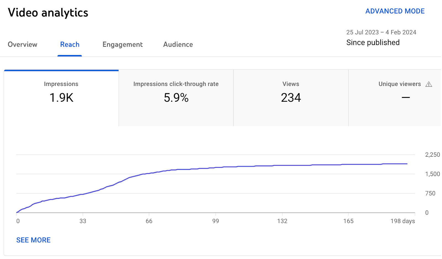Open the Since published date range selector

373,42
